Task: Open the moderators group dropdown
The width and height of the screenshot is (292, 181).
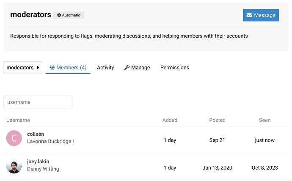Action: pos(23,68)
